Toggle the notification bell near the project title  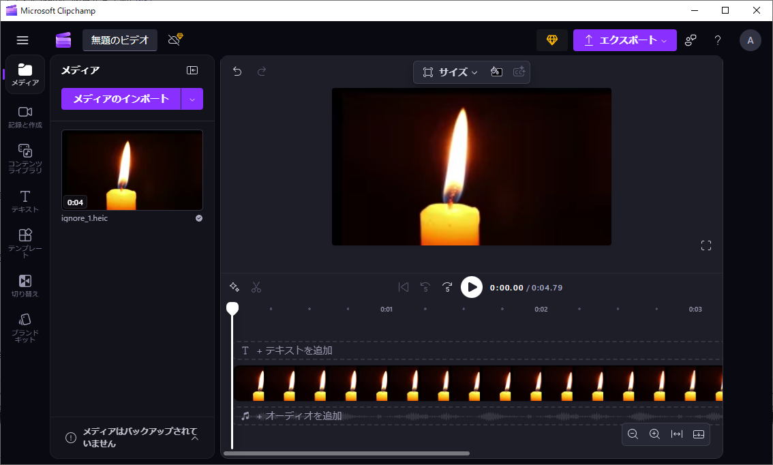pyautogui.click(x=174, y=40)
